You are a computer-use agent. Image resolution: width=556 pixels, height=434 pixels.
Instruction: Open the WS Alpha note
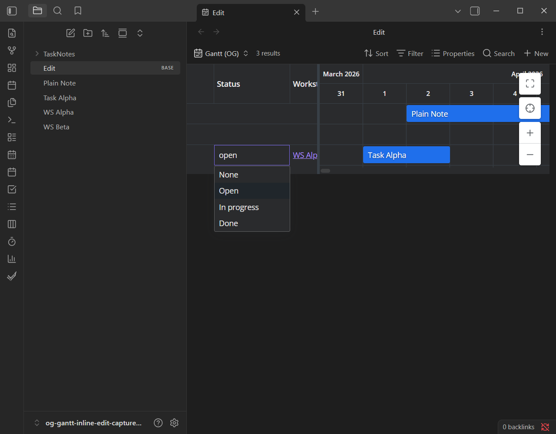(105, 112)
